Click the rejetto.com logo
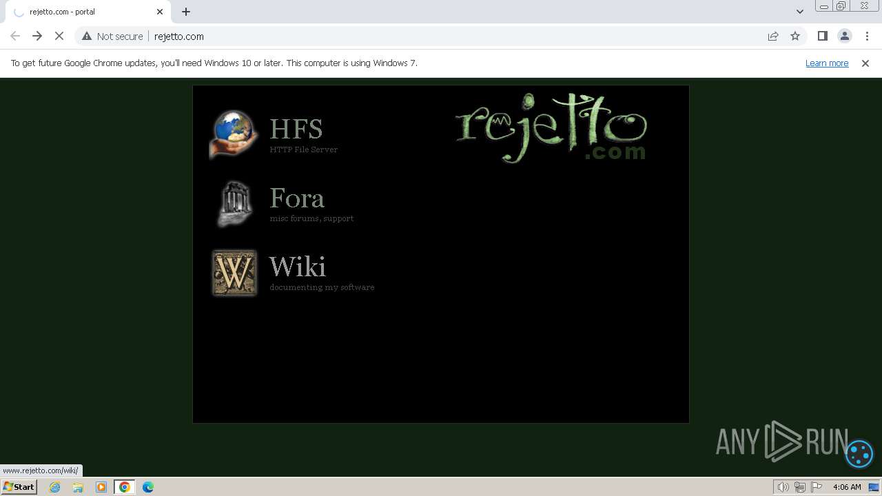This screenshot has width=882, height=496. click(551, 128)
